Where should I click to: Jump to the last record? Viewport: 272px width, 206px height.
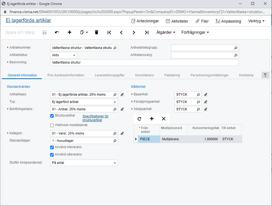(146, 32)
